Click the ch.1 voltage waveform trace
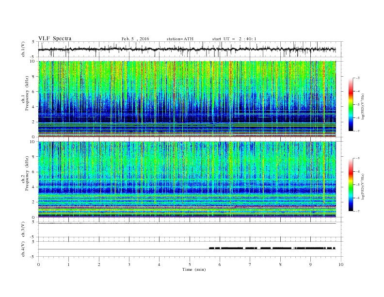This screenshot has height=297, width=384. (187, 49)
